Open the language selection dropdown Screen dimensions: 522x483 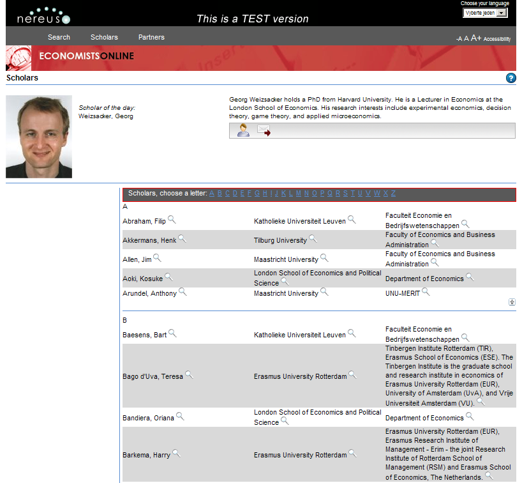[486, 13]
